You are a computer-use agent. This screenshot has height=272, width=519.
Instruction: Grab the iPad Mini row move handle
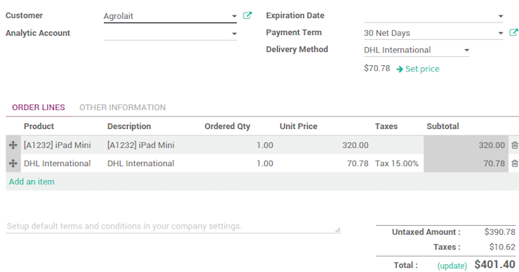click(x=13, y=145)
